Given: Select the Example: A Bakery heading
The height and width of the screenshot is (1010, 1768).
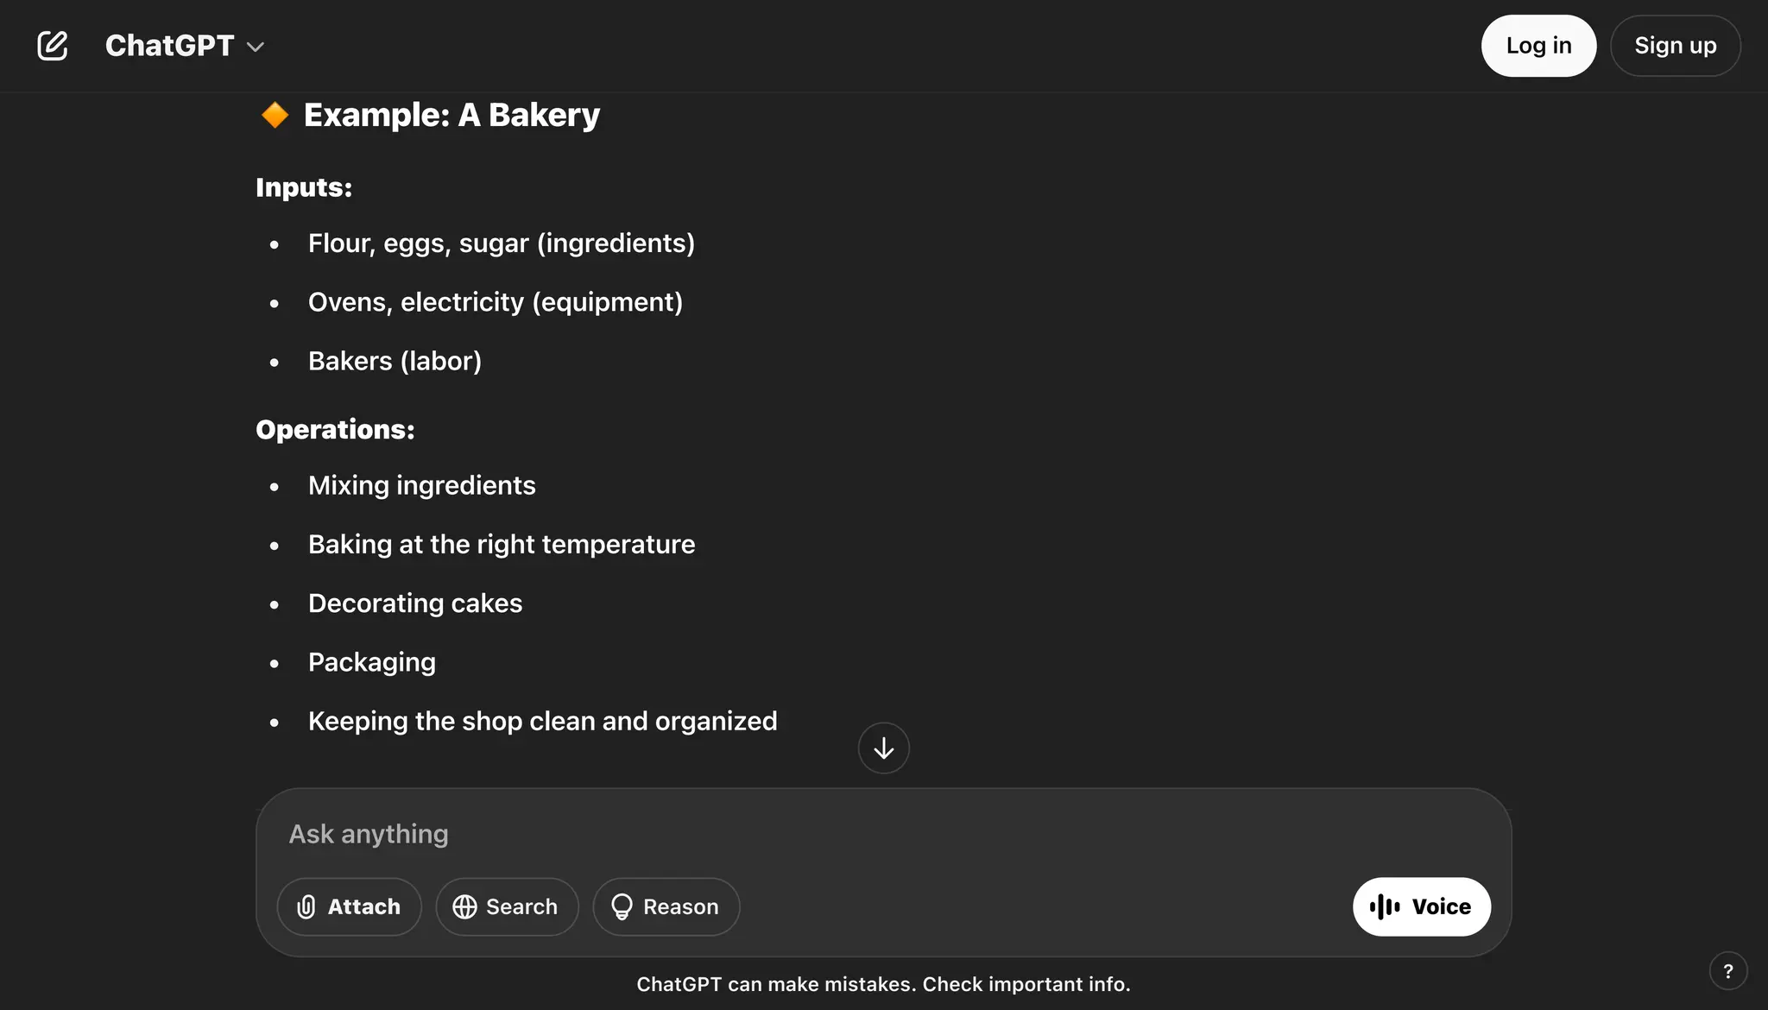Looking at the screenshot, I should [x=451, y=115].
